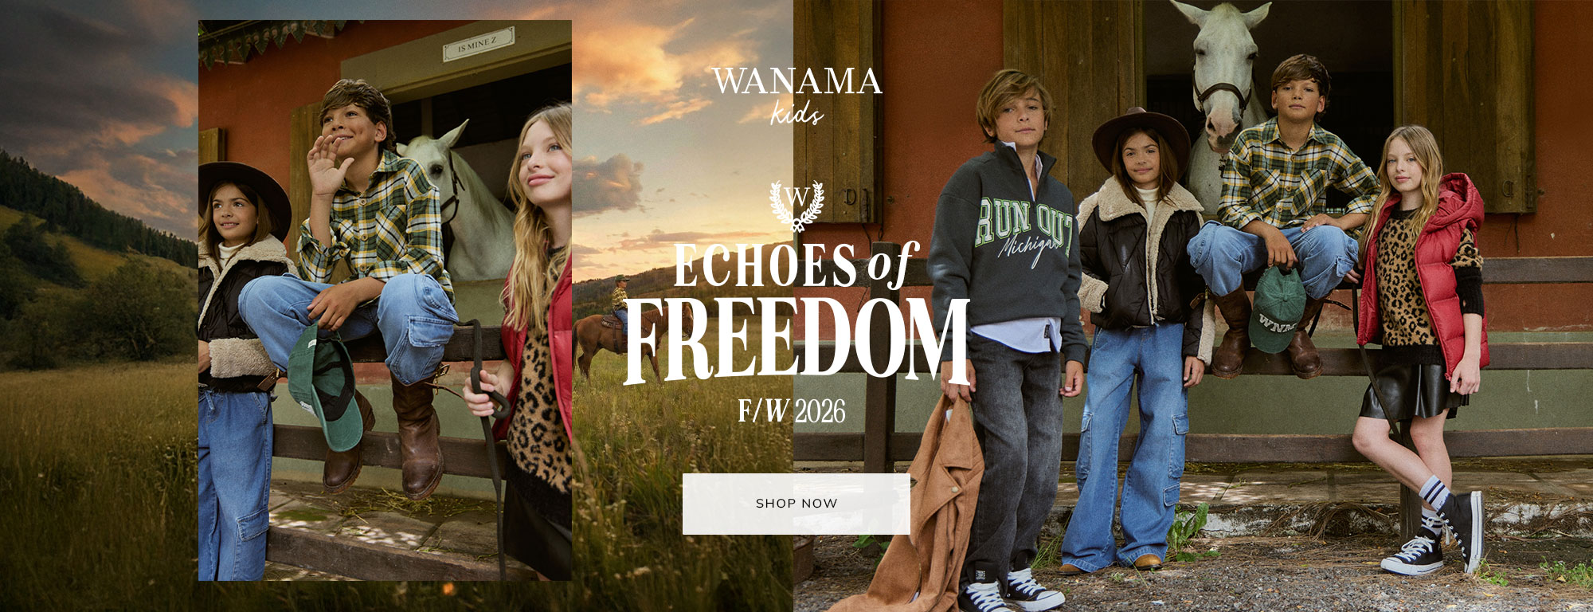Viewport: 1593px width, 612px height.
Task: Click the IS MINE Z stable sign
Action: (478, 45)
